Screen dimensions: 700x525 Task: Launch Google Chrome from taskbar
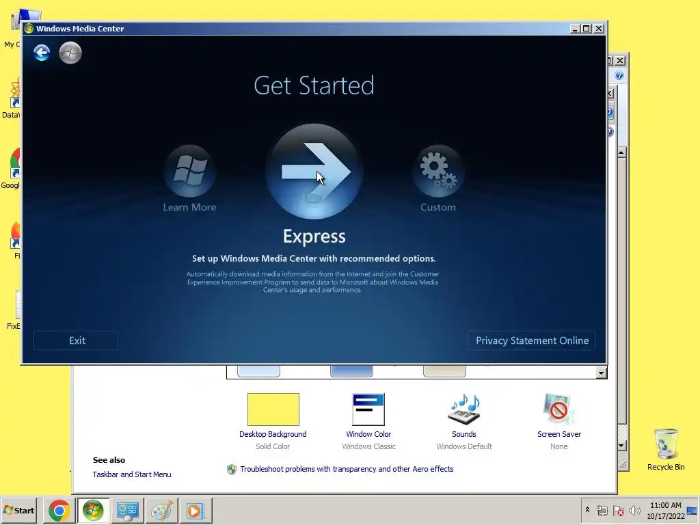(59, 510)
